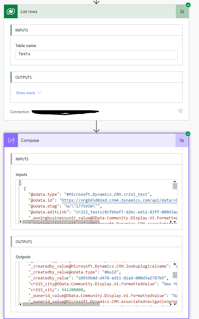The width and height of the screenshot is (199, 319).
Task: Click the connection status check icon
Action: click(x=180, y=111)
